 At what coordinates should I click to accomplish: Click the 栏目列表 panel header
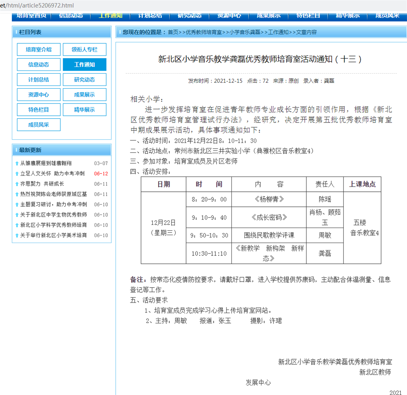[x=62, y=32]
